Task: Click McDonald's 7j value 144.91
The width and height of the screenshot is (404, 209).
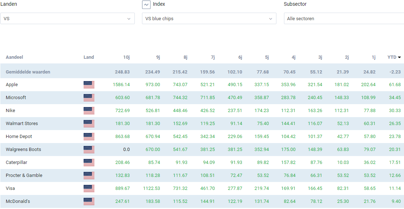Action: pos(208,201)
